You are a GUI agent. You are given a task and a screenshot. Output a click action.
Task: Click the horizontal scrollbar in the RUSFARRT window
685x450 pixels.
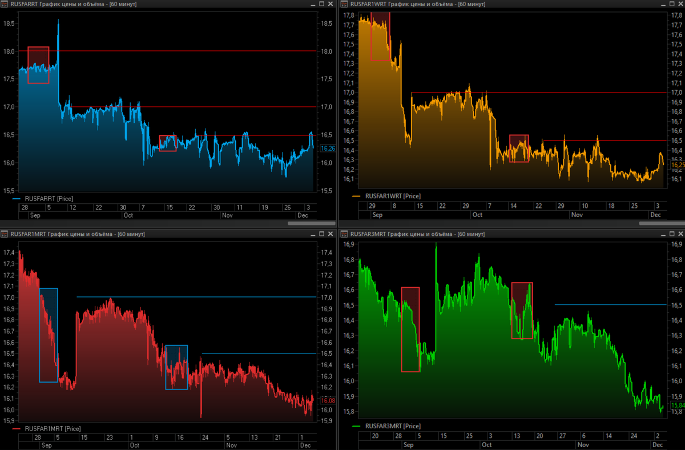[312, 223]
